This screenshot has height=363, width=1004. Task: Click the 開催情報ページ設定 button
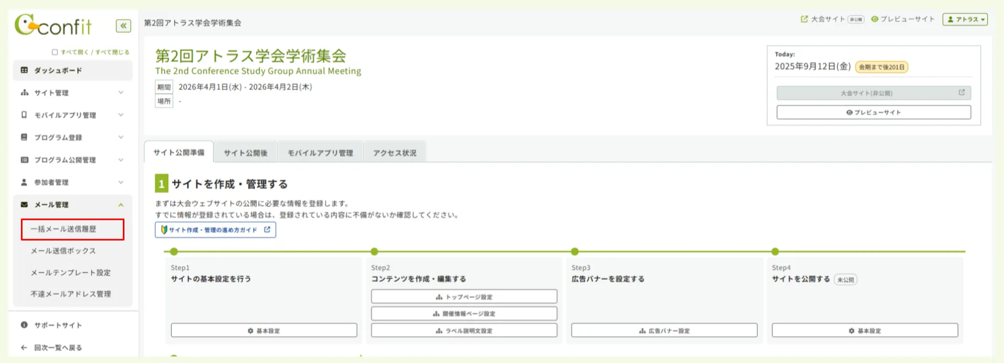tap(464, 314)
